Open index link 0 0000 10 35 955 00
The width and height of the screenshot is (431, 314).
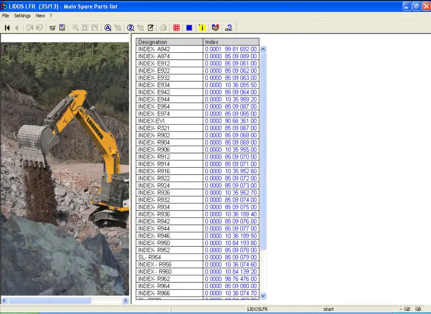coord(231,149)
